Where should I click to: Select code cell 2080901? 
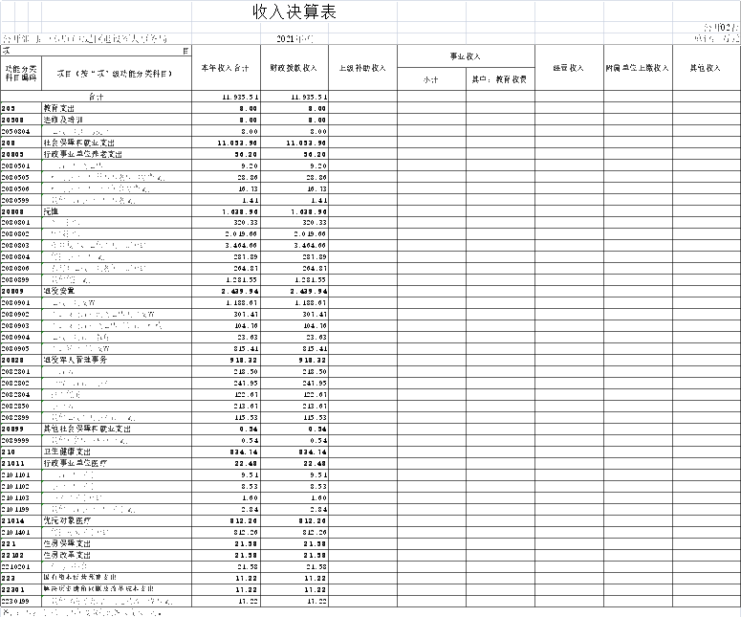click(x=21, y=302)
